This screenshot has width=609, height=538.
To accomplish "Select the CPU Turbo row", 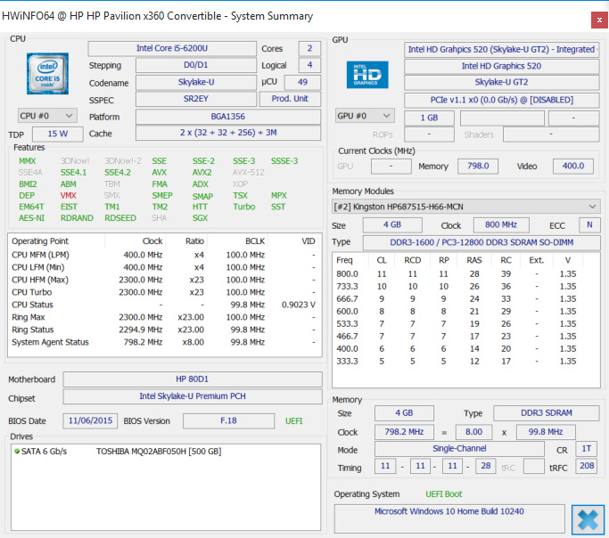I will 165,292.
